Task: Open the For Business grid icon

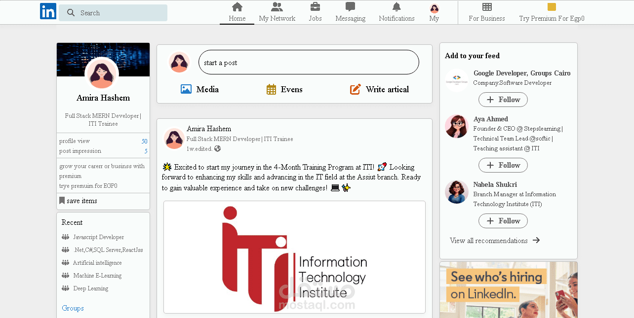Action: pos(487,7)
